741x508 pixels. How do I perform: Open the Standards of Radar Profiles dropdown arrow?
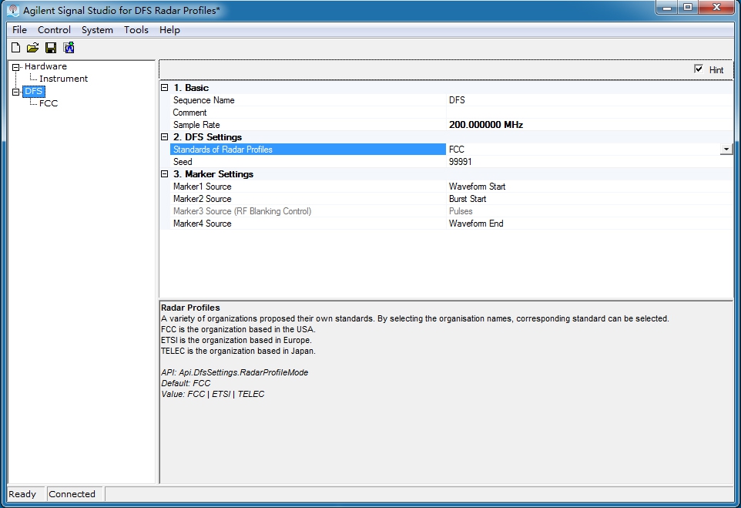click(726, 150)
